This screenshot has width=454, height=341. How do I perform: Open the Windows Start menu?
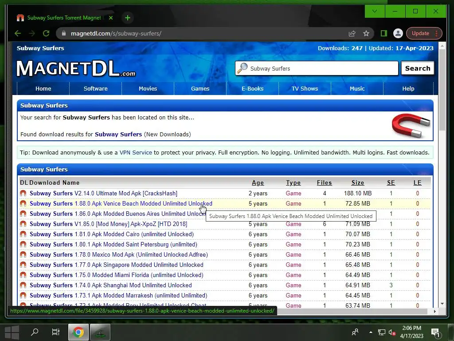point(12,332)
